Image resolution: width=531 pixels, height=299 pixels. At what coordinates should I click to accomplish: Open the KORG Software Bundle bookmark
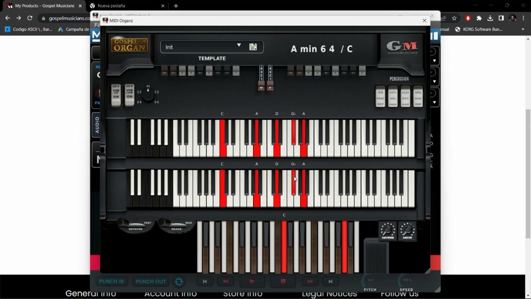(x=479, y=29)
